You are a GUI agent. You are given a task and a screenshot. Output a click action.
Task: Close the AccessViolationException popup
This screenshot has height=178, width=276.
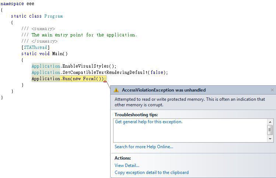pyautogui.click(x=272, y=90)
